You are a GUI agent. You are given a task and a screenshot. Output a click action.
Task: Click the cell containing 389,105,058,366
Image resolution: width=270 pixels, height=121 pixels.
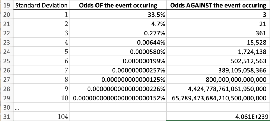pyautogui.click(x=218, y=70)
